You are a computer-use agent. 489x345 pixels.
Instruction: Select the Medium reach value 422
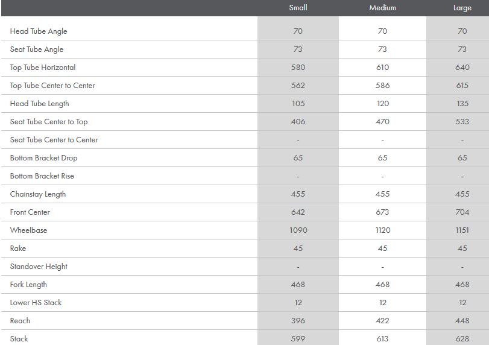point(382,321)
